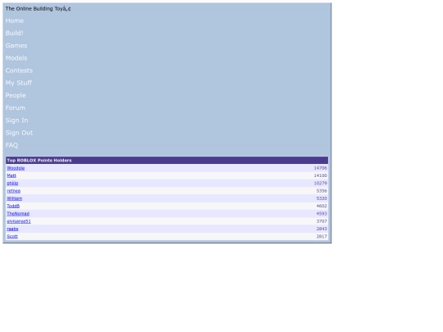Click the 14100 points value

click(x=321, y=175)
